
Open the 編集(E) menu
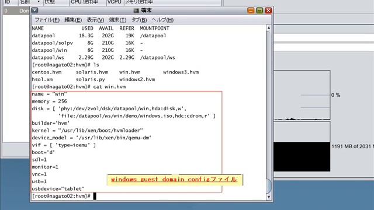[x=73, y=20]
